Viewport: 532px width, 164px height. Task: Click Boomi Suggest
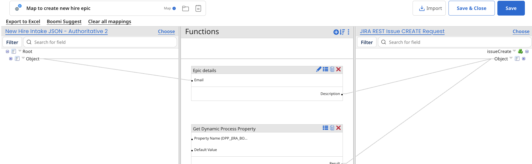pyautogui.click(x=64, y=22)
